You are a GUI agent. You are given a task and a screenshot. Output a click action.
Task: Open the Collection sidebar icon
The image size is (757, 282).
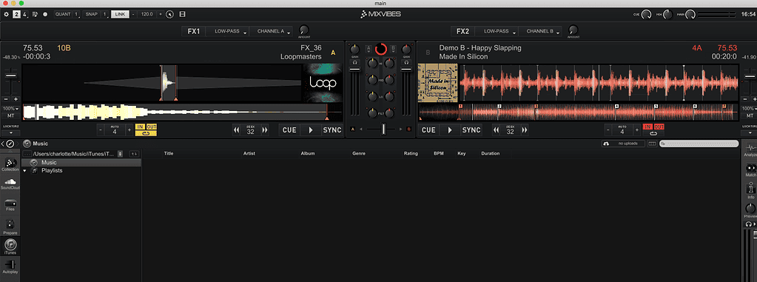tap(10, 164)
